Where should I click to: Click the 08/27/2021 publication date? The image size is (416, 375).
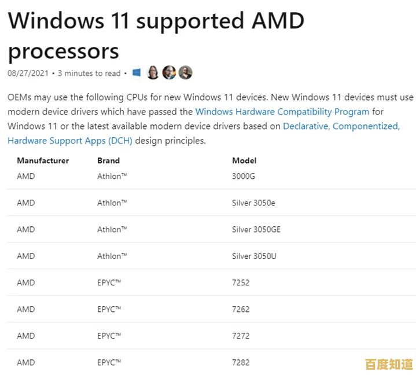coord(28,73)
